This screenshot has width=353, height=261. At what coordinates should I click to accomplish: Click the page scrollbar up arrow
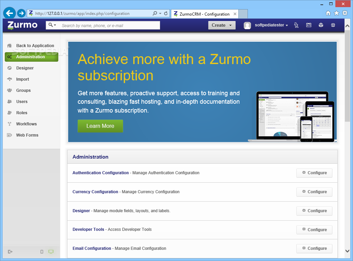coord(347,26)
